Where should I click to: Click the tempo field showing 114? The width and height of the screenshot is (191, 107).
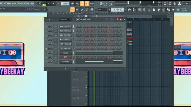click(x=65, y=4)
